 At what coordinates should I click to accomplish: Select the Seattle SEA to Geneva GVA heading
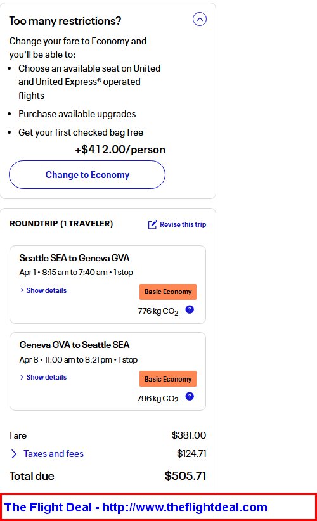74,258
